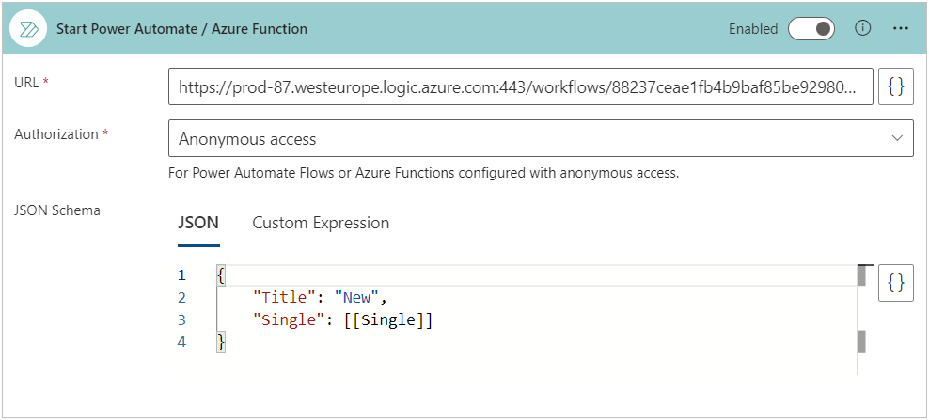929x420 pixels.
Task: Click the lower scrollbar marker of JSON editor
Action: click(861, 340)
